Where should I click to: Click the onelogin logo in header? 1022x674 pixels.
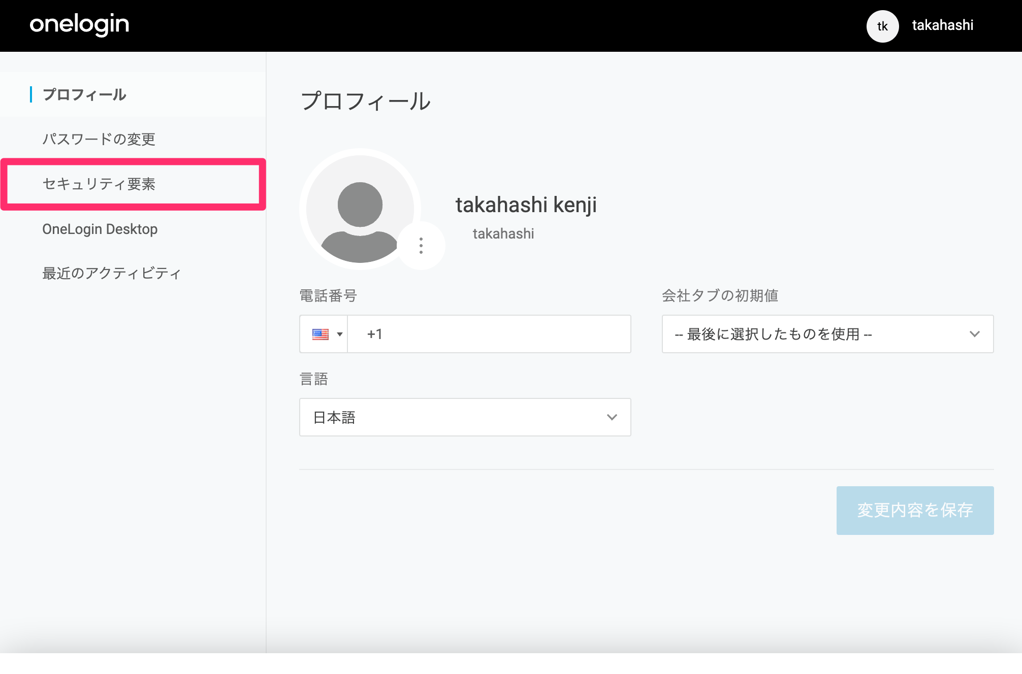79,24
